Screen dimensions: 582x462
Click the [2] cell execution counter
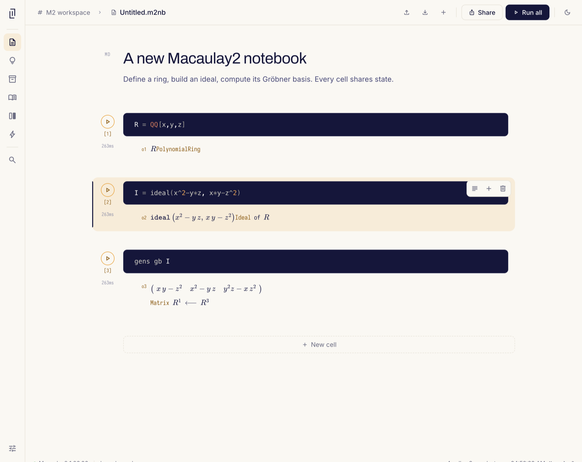click(108, 202)
